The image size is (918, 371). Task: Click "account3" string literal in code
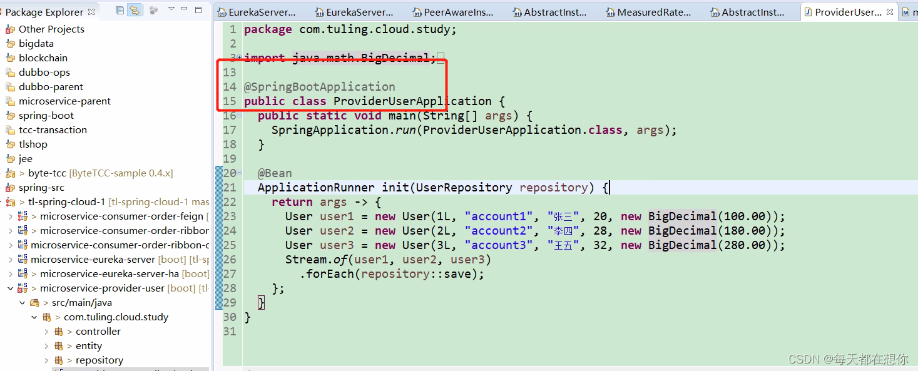click(499, 245)
